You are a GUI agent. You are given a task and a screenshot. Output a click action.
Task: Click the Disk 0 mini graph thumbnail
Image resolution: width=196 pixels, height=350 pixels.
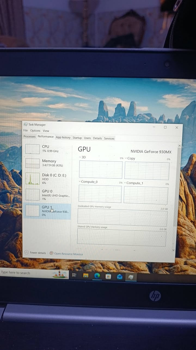point(32,179)
